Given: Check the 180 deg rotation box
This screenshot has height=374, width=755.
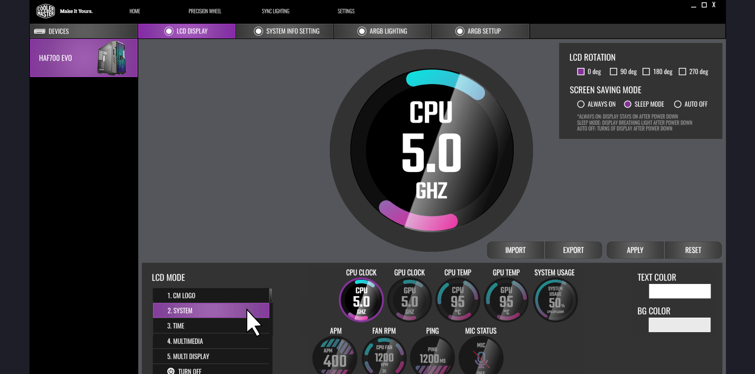Looking at the screenshot, I should pos(647,72).
